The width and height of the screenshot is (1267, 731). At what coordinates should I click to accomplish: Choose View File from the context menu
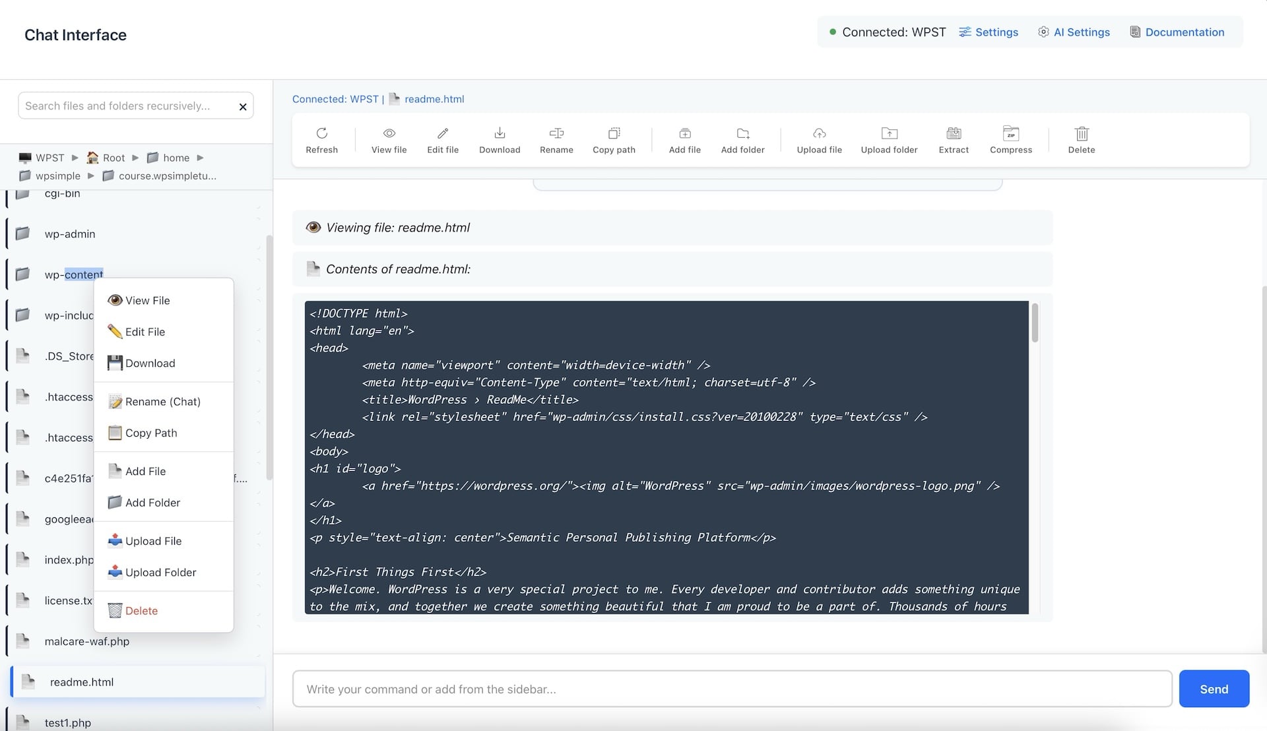tap(164, 300)
